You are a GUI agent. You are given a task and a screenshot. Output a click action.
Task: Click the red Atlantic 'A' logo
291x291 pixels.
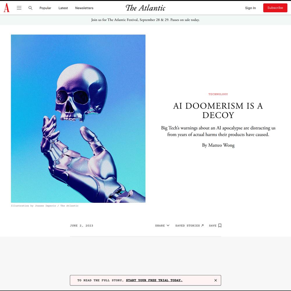[6, 8]
